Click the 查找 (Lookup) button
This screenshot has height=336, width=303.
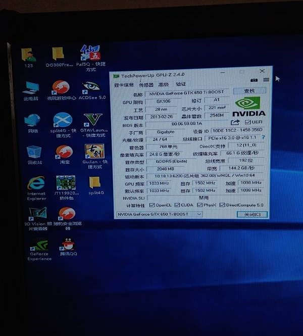pyautogui.click(x=249, y=90)
